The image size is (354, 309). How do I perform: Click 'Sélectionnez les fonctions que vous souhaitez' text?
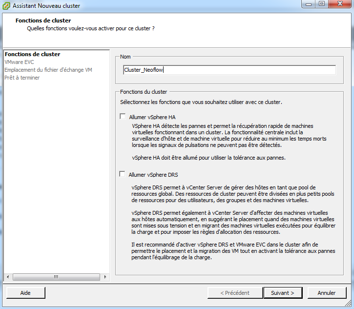coord(201,102)
